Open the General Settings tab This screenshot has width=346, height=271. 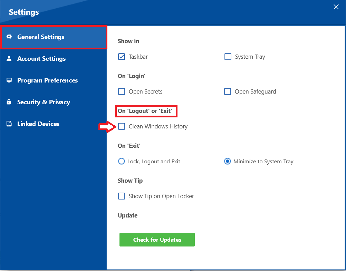point(54,37)
